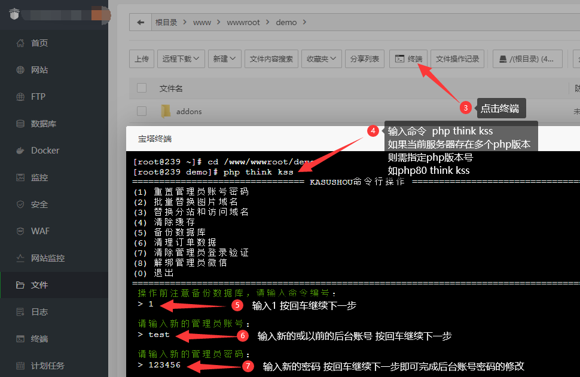This screenshot has width=580, height=377.
Task: Click terminal option (5) 备份数据库
Action: tap(169, 232)
